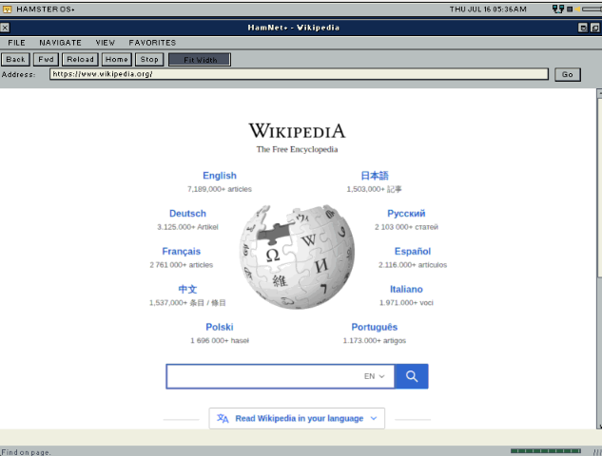Open the 中文 Wikipedia link
Screen dimensions: 602x456
pyautogui.click(x=187, y=289)
